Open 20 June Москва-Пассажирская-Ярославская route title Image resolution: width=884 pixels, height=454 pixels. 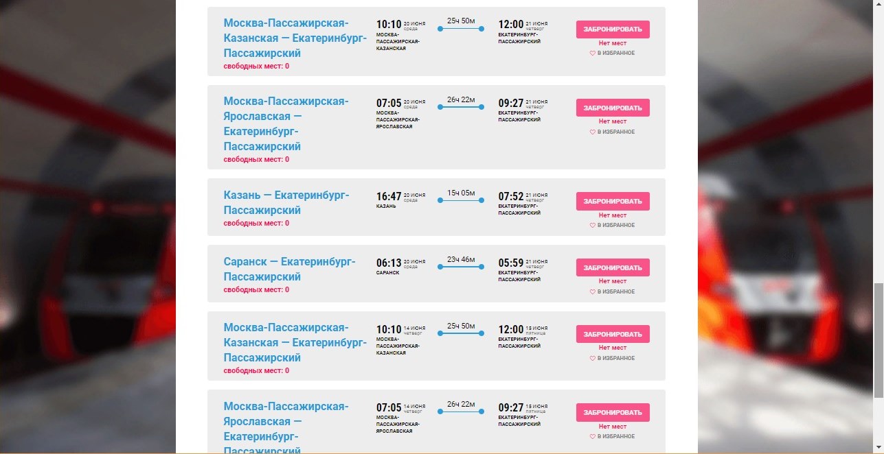pyautogui.click(x=286, y=123)
